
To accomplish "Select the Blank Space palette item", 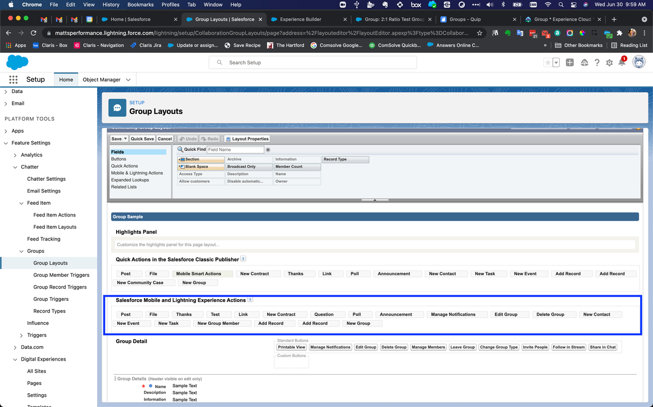I will click(201, 166).
